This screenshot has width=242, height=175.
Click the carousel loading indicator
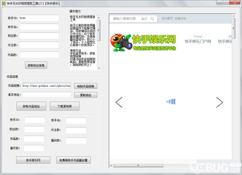click(x=171, y=101)
